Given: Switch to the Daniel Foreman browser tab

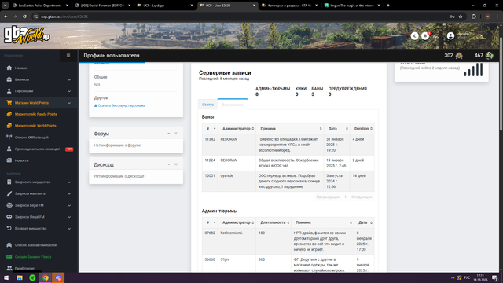Looking at the screenshot, I should pyautogui.click(x=103, y=6).
